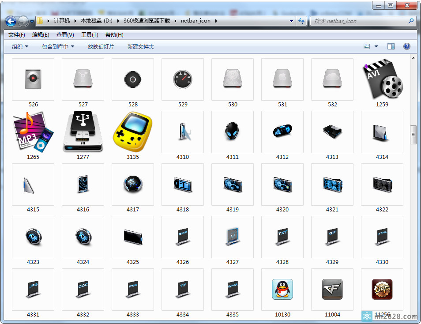
Task: Click the speedometer gauge icon 529
Action: pos(183,79)
